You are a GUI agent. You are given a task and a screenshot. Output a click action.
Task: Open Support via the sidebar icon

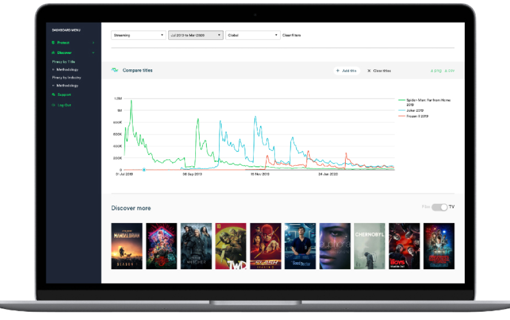coord(53,94)
